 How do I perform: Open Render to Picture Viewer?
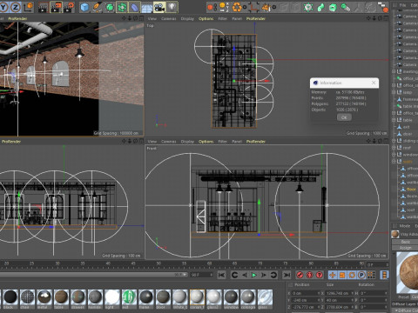pos(56,7)
